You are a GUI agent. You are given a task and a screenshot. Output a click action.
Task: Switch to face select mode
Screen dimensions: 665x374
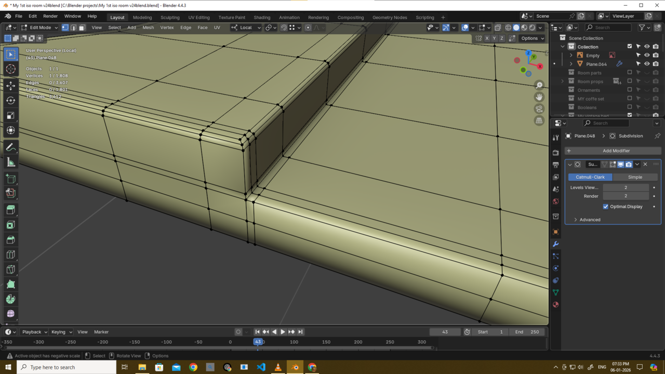pos(82,28)
